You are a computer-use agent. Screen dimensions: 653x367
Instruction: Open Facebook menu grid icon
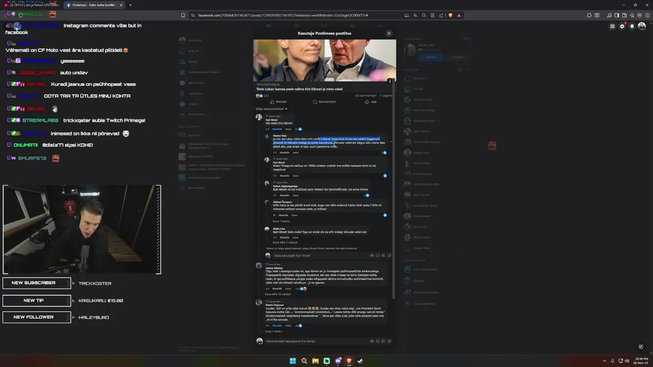pos(612,27)
